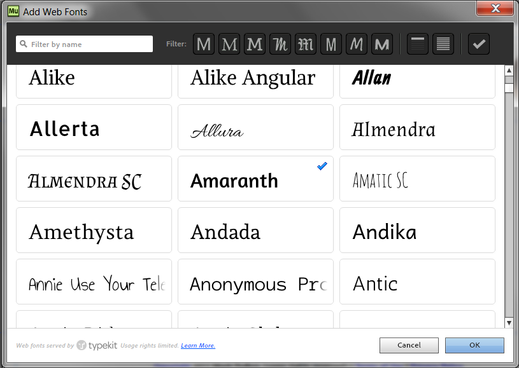The width and height of the screenshot is (519, 368).
Task: Show fonts recommended for headings
Action: tap(417, 44)
